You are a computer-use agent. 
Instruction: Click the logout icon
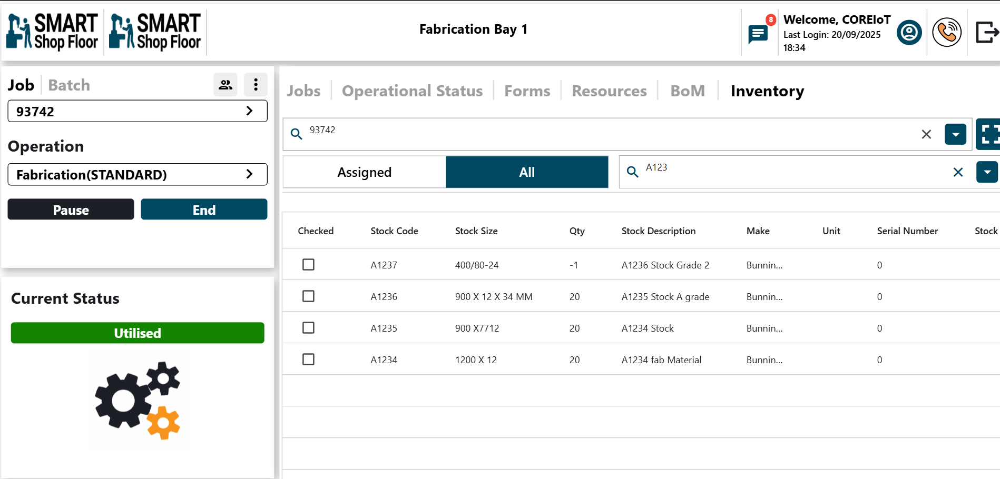(986, 33)
